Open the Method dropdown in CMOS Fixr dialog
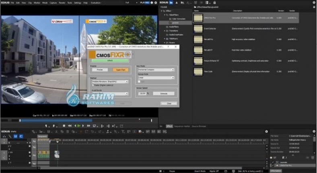This screenshot has width=317, height=173. [x=109, y=81]
